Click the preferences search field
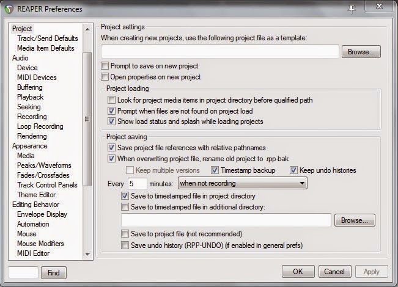This screenshot has width=398, height=287. tap(23, 272)
